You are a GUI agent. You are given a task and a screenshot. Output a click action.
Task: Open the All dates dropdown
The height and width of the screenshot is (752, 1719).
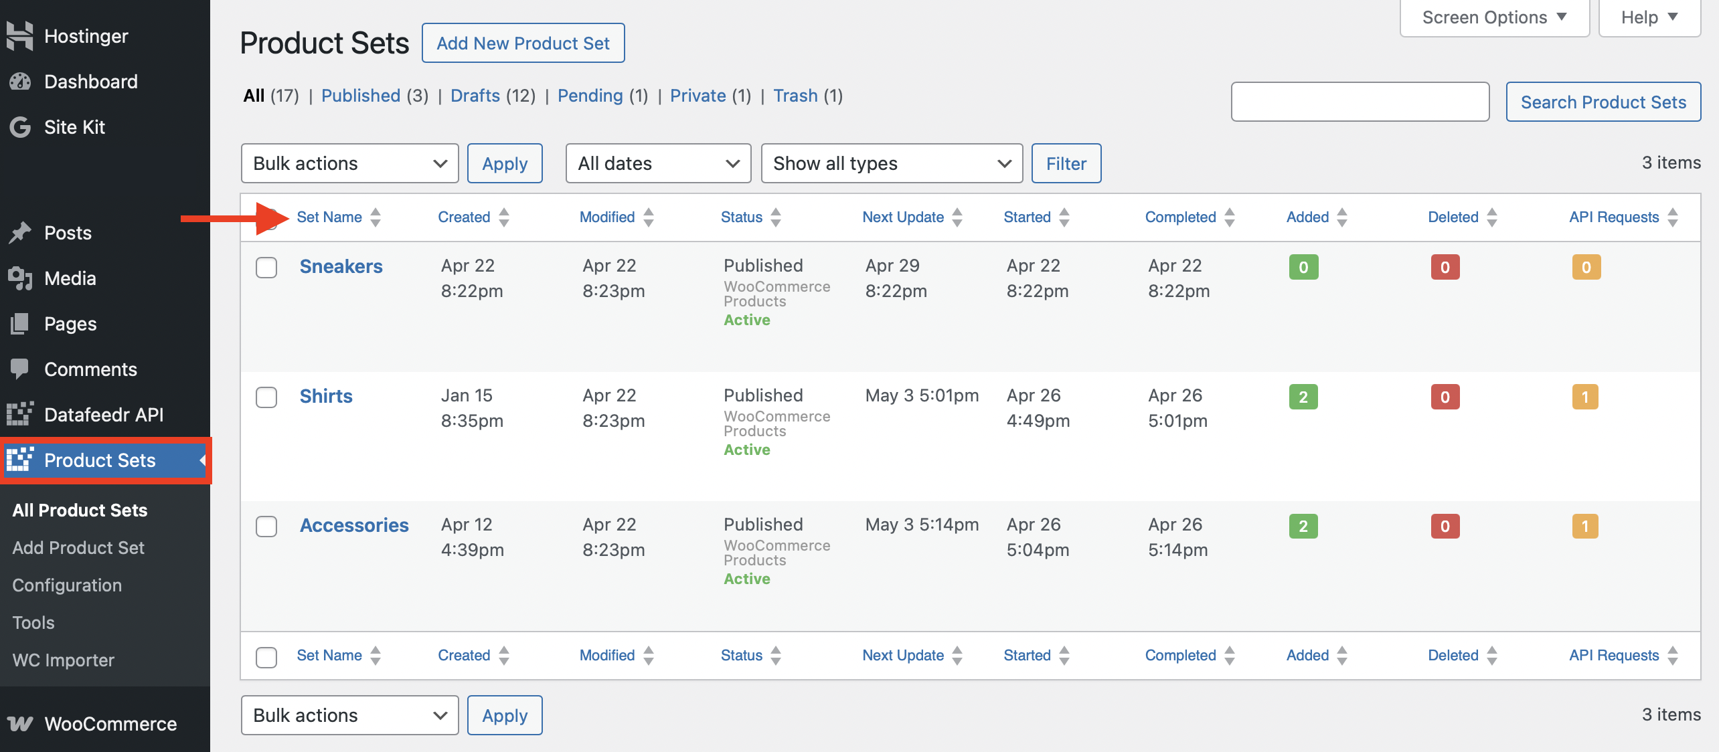[x=658, y=163]
